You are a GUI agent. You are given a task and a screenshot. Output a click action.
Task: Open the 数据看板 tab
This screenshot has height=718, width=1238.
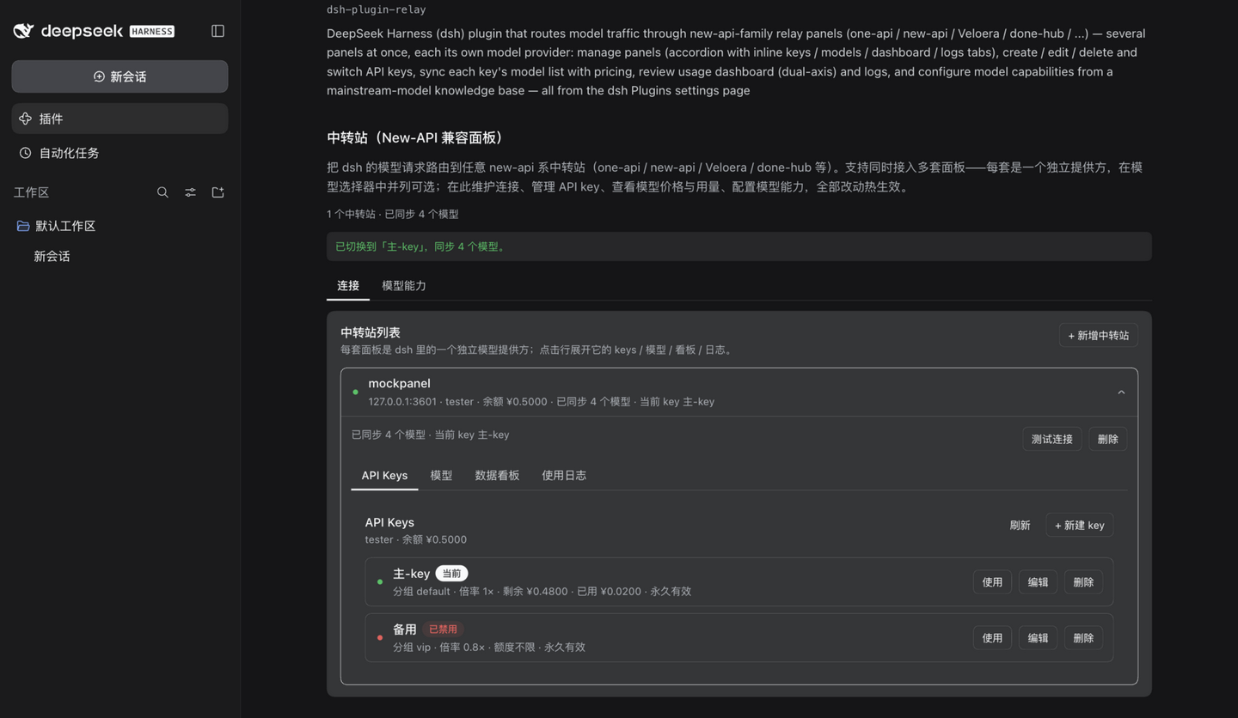coord(497,475)
